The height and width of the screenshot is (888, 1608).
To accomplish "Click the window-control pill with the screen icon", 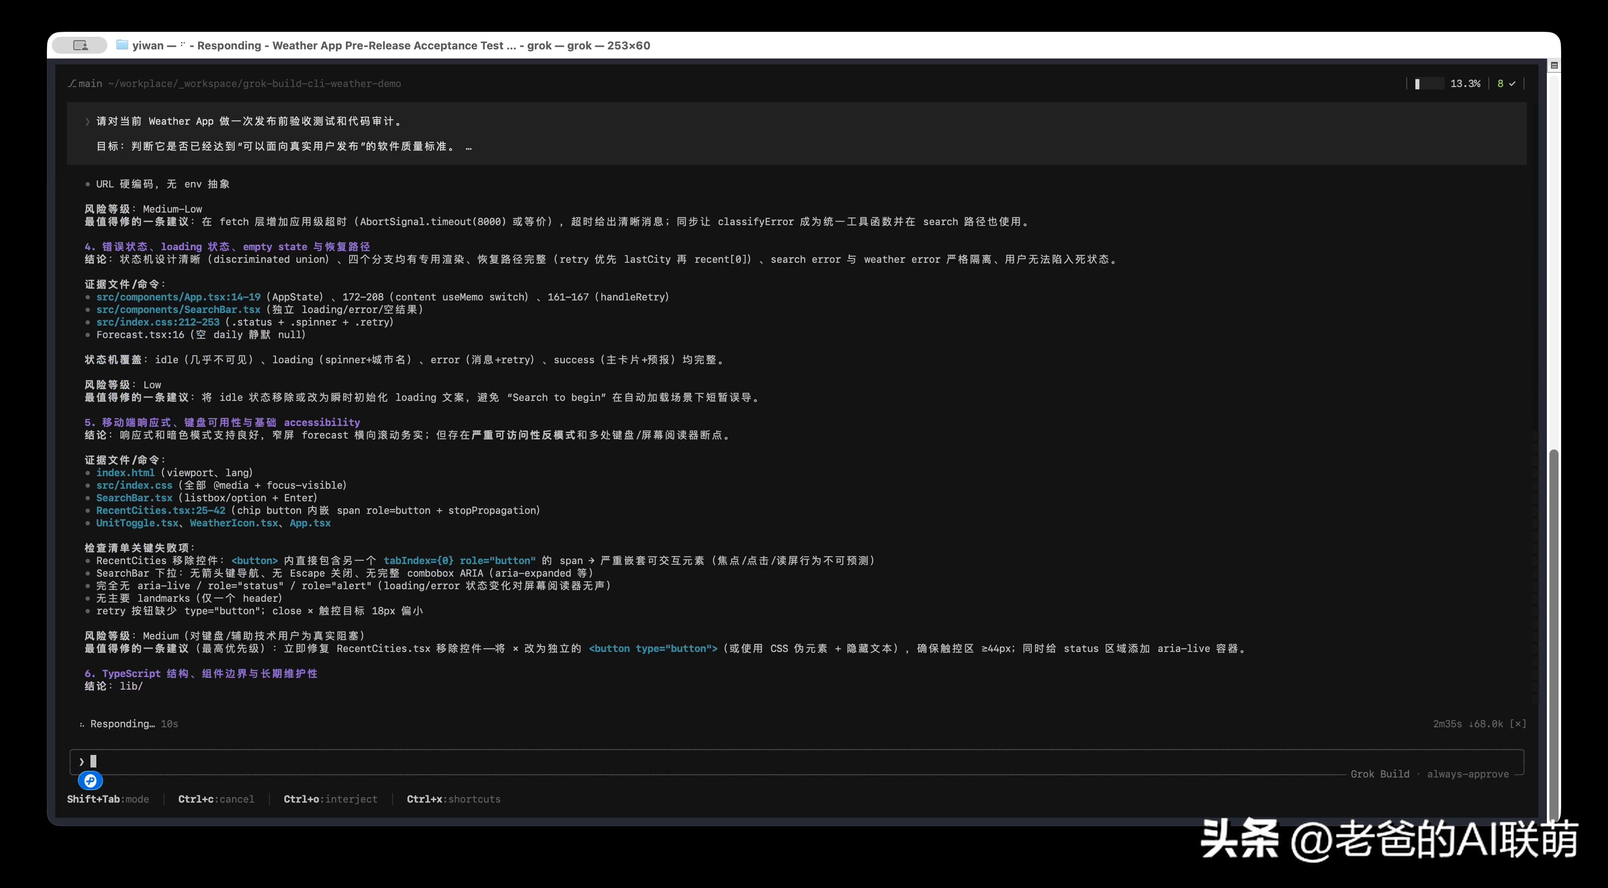I will tap(79, 45).
